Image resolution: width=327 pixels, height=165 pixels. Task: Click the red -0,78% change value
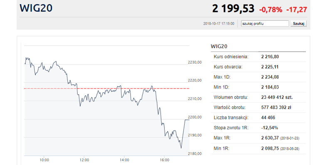(x=270, y=10)
